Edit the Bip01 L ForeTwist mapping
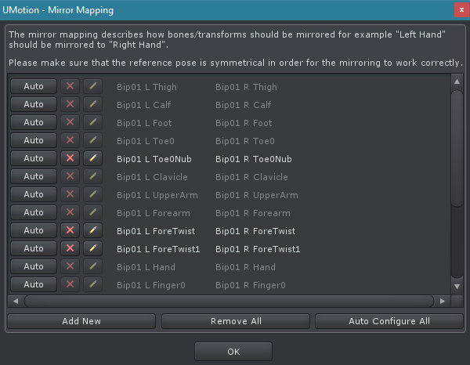 92,230
